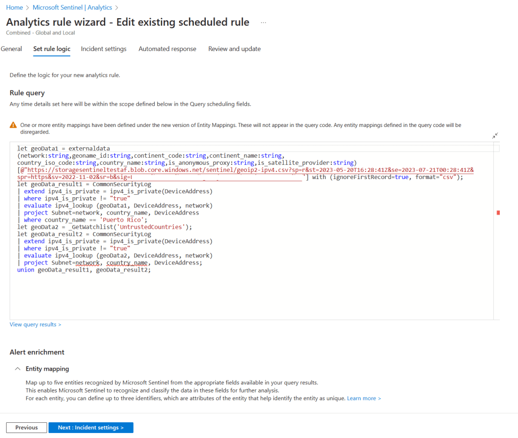Click the Previous button
This screenshot has height=438, width=518.
[26, 428]
